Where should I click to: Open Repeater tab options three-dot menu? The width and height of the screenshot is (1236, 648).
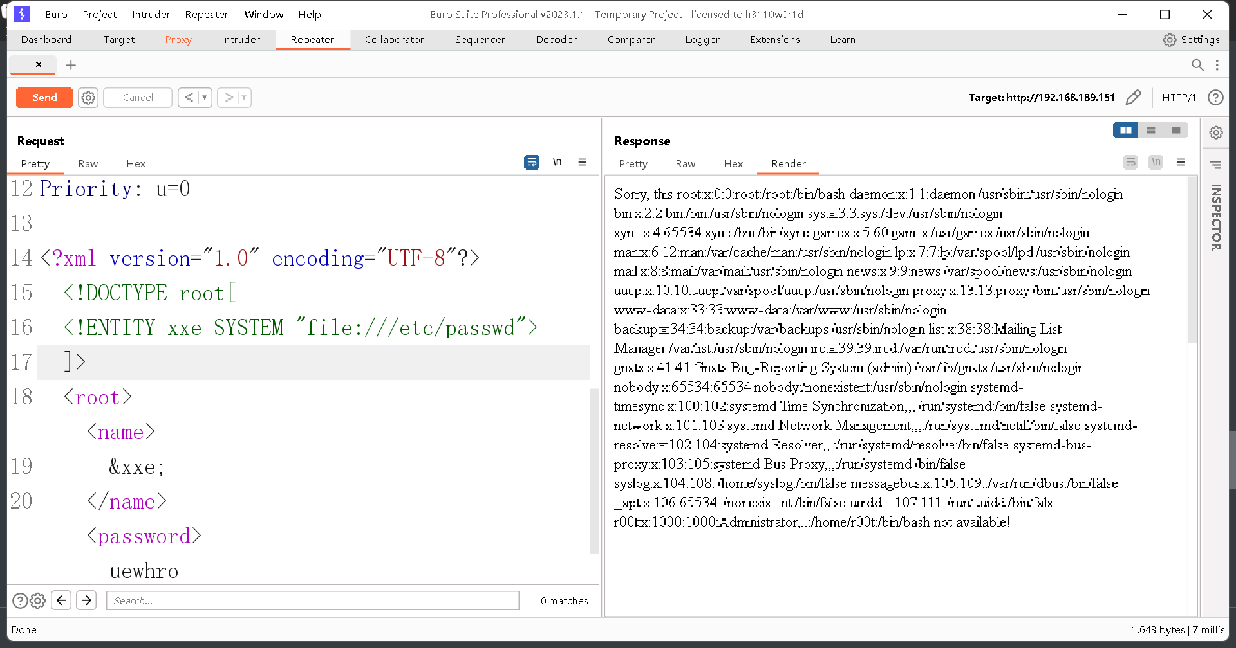[x=1217, y=65]
